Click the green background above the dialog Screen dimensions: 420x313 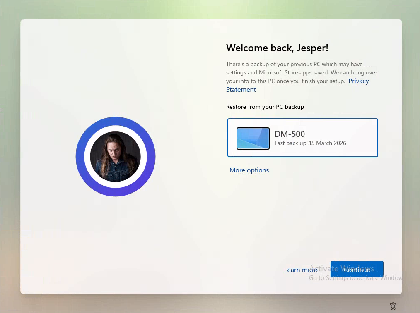click(x=207, y=9)
